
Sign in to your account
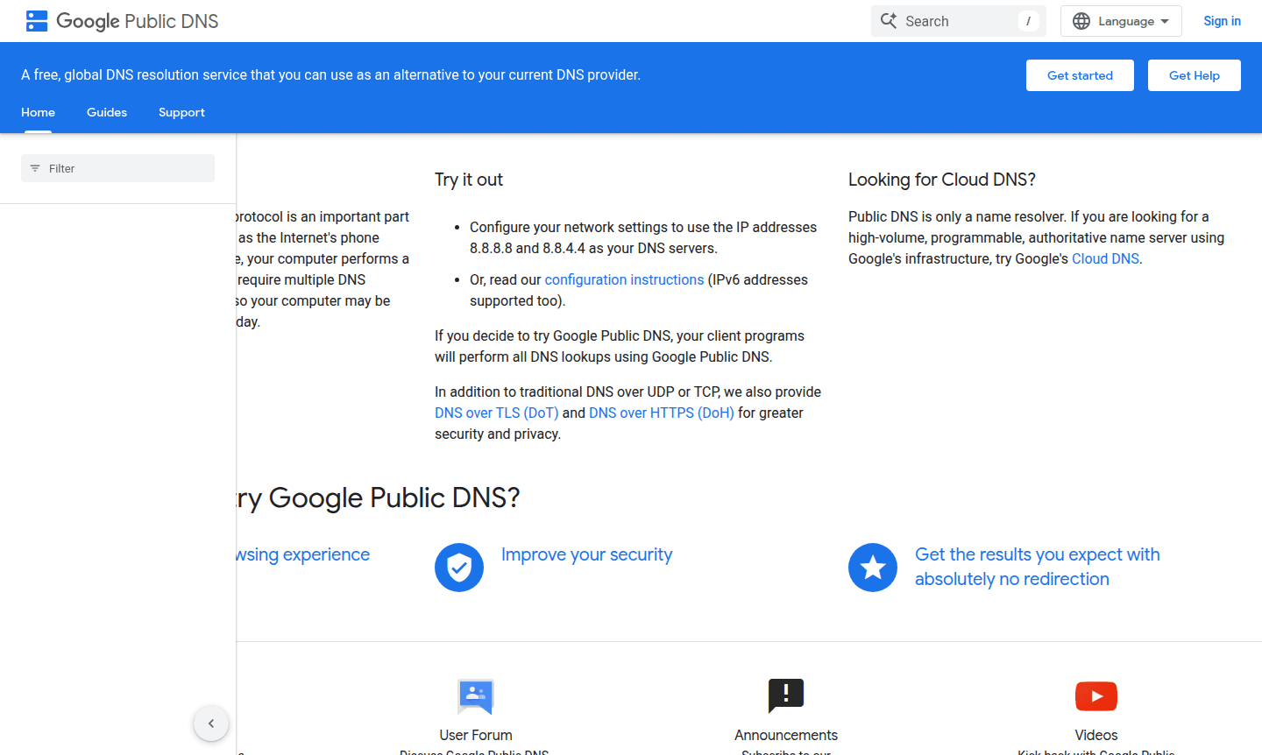click(1222, 20)
